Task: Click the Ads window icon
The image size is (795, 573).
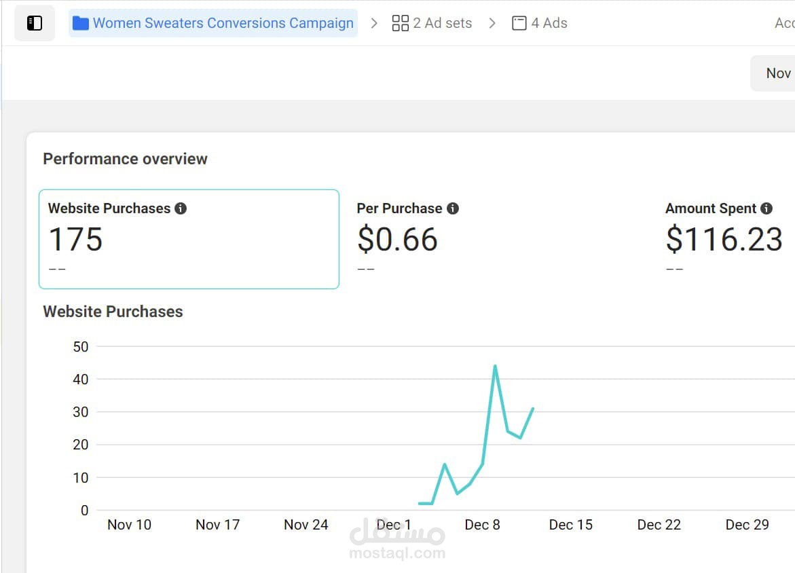Action: [519, 23]
